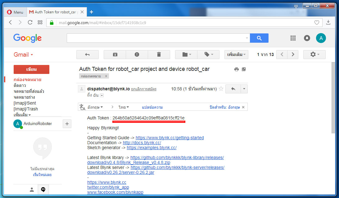Click เริ่มใหม่เลย start chat link
Viewport: 339px width, 198px height.
[x=42, y=174]
